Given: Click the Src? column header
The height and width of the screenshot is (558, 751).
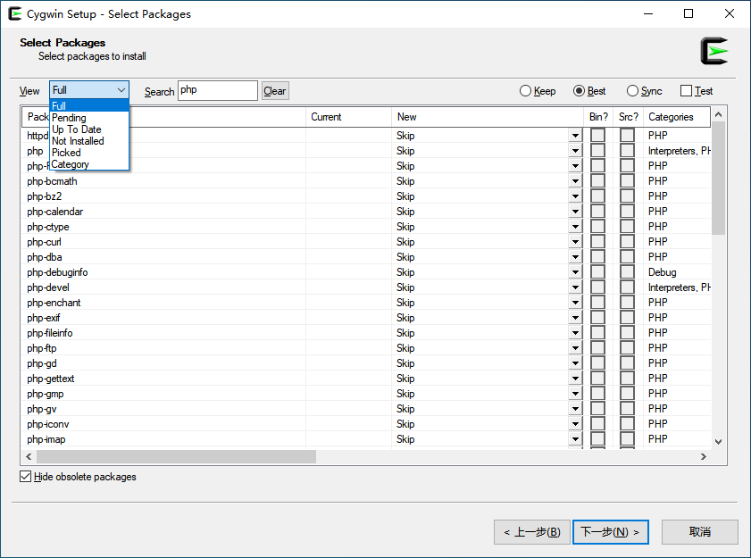Looking at the screenshot, I should [x=629, y=117].
